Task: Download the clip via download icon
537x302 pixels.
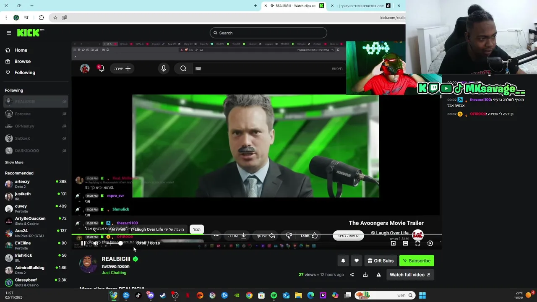Action: point(365,275)
